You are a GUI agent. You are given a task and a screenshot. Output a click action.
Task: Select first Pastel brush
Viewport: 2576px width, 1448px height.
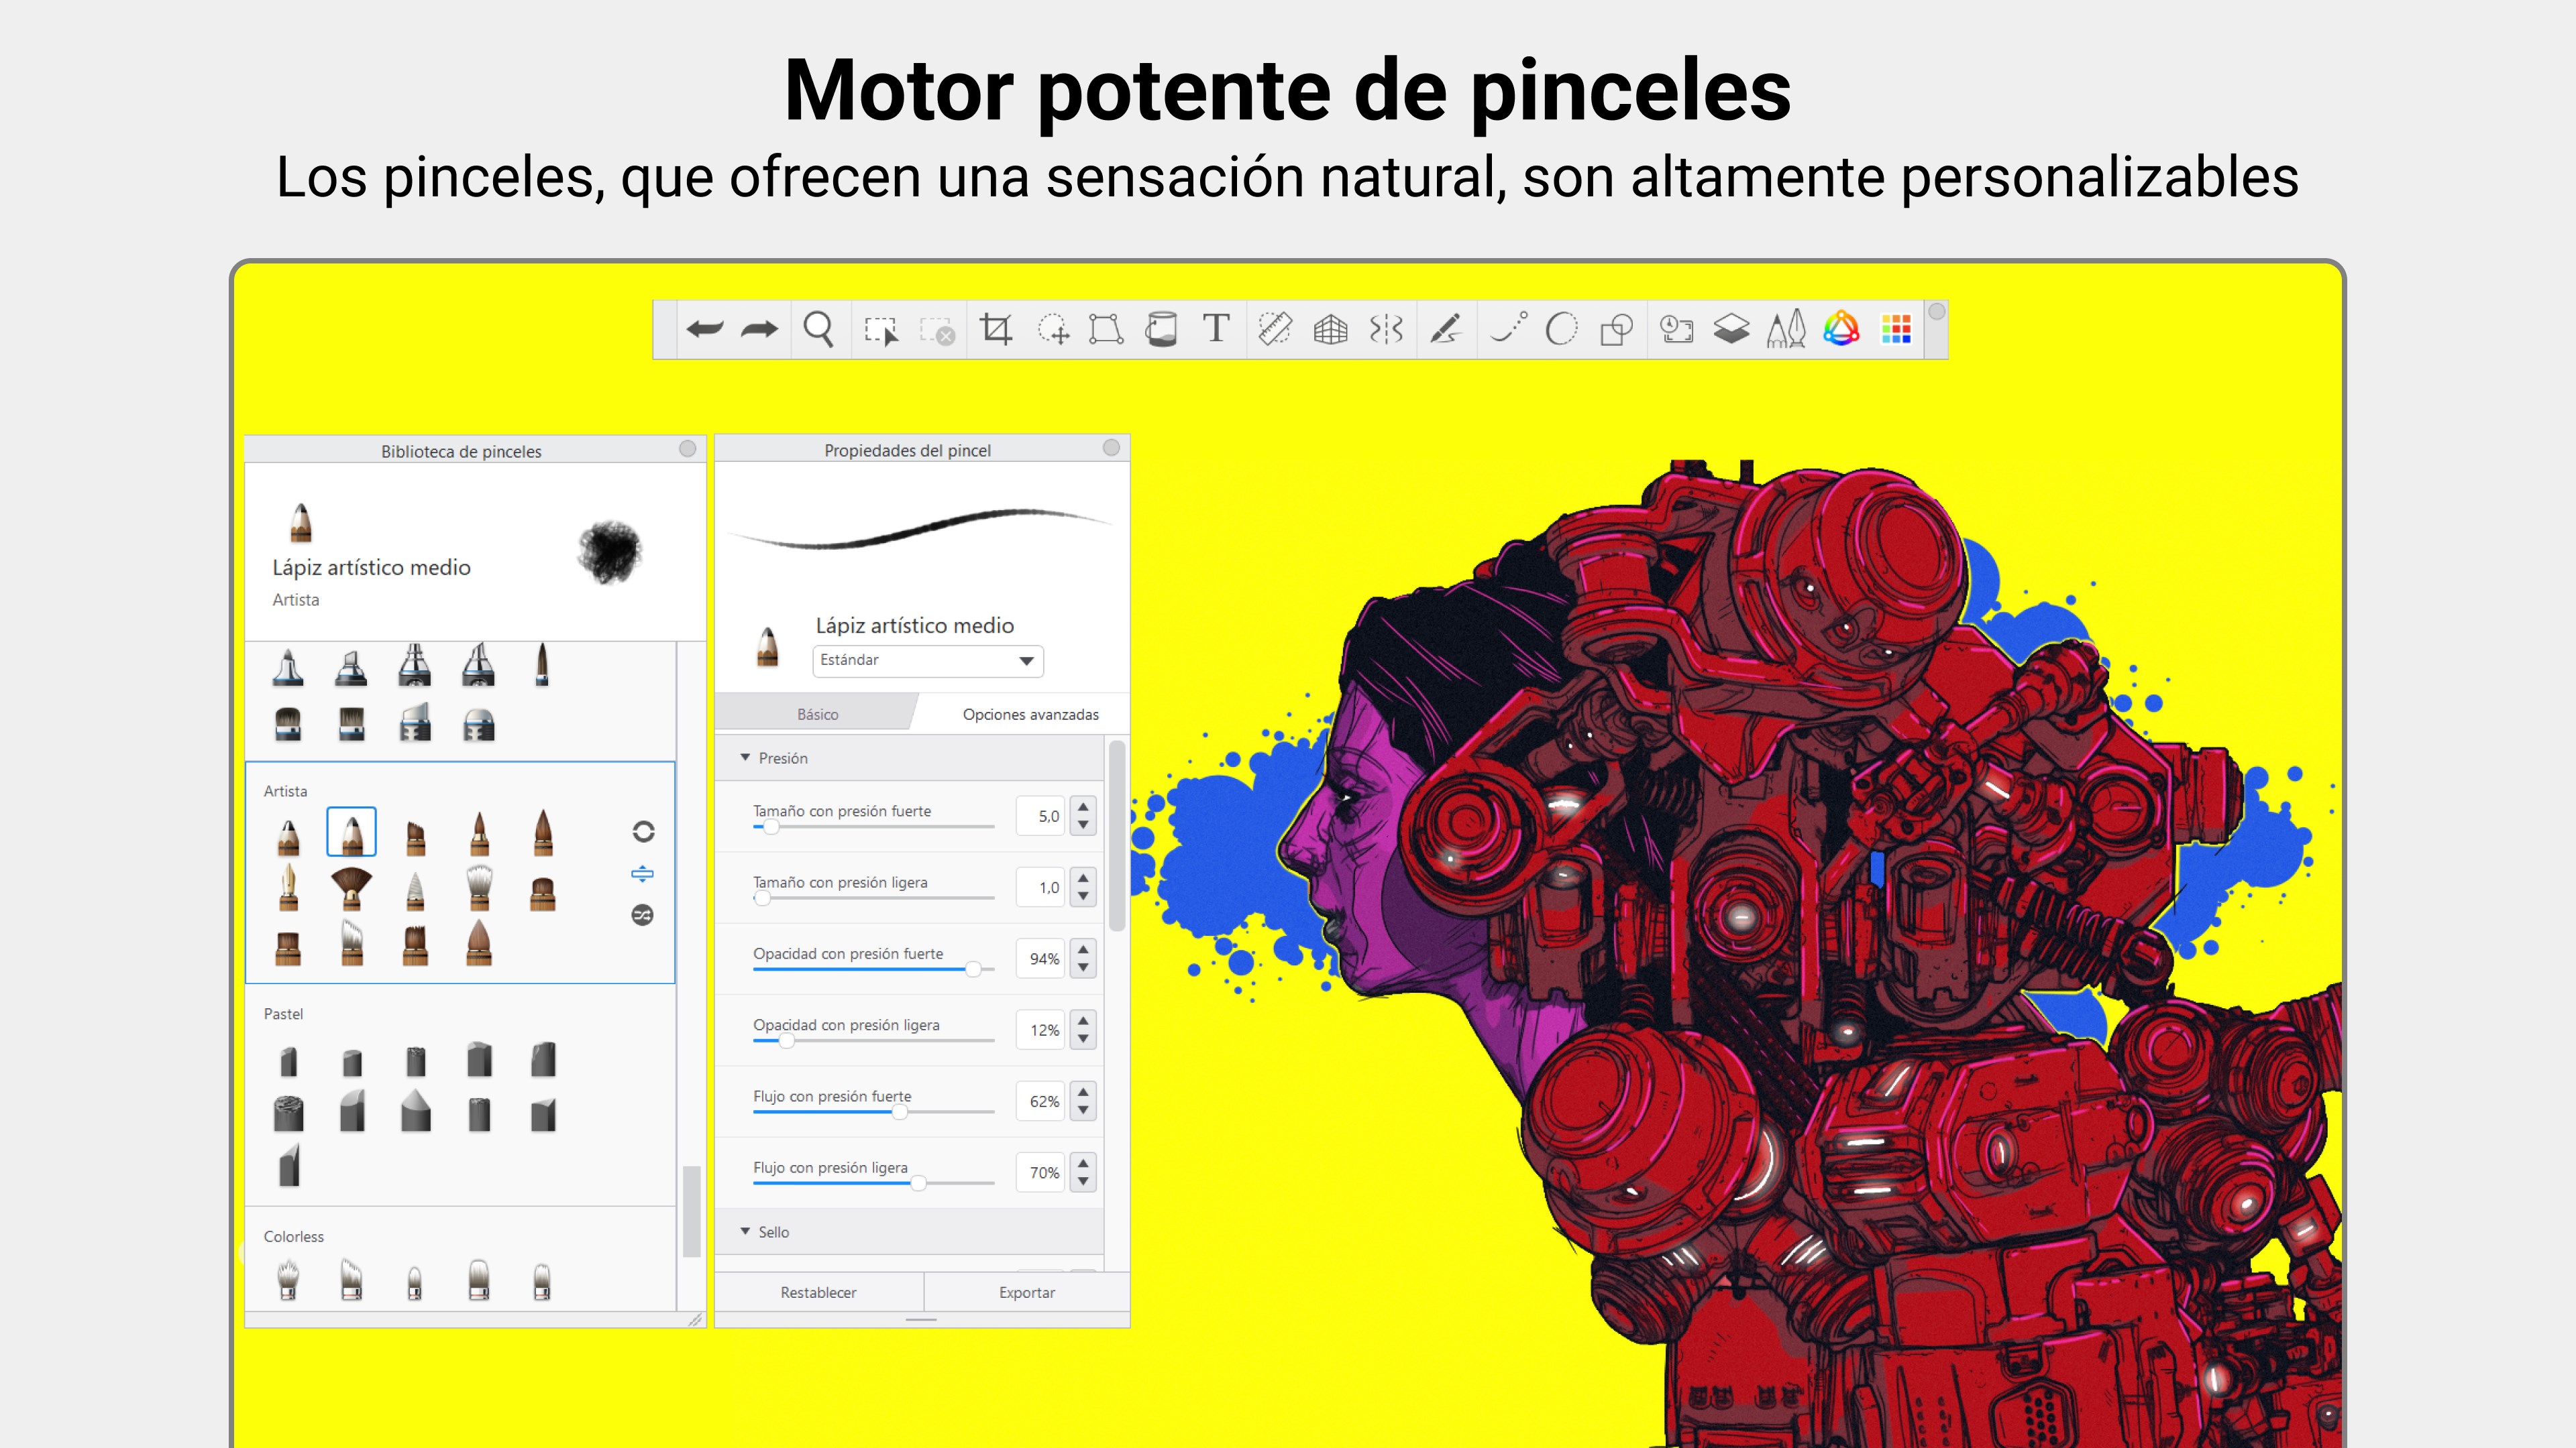289,1061
